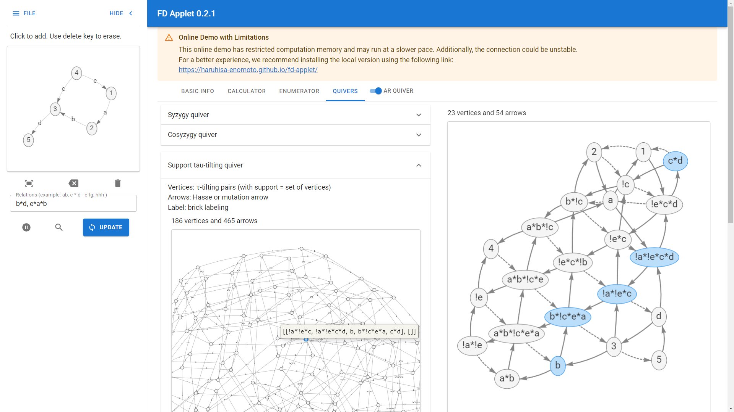Image resolution: width=734 pixels, height=412 pixels.
Task: Open the fd-applet GitHub link
Action: [248, 70]
